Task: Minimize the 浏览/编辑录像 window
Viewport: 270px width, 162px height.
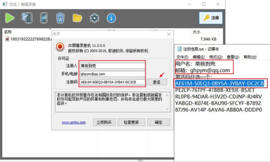Action: [189, 4]
